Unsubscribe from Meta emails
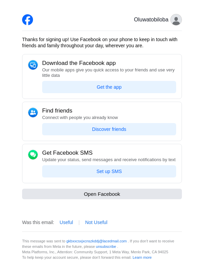204x273 pixels. point(106,246)
